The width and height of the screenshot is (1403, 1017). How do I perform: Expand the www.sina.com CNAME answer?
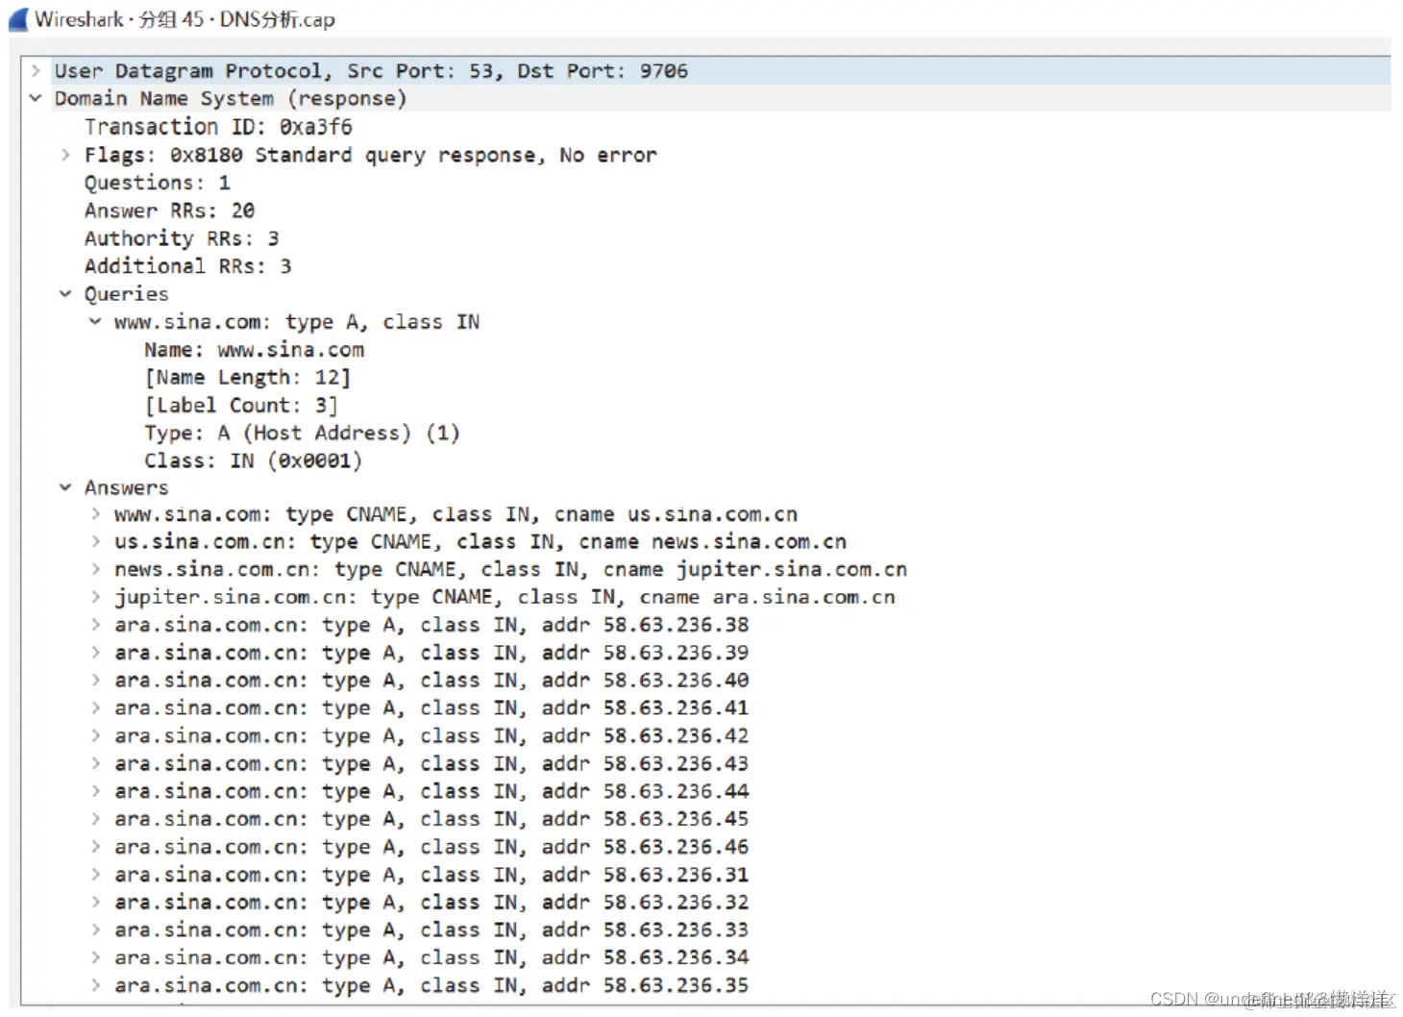click(96, 514)
